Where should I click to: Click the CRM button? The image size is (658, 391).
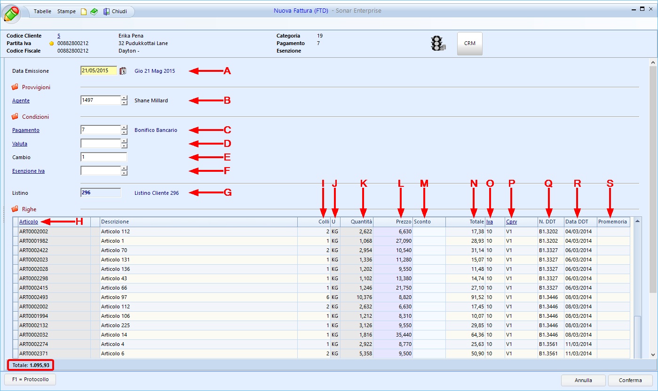coord(469,43)
